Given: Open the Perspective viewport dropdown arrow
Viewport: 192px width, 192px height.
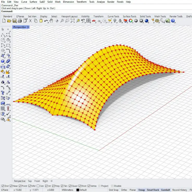Looking at the screenshot, I should click(x=28, y=27).
